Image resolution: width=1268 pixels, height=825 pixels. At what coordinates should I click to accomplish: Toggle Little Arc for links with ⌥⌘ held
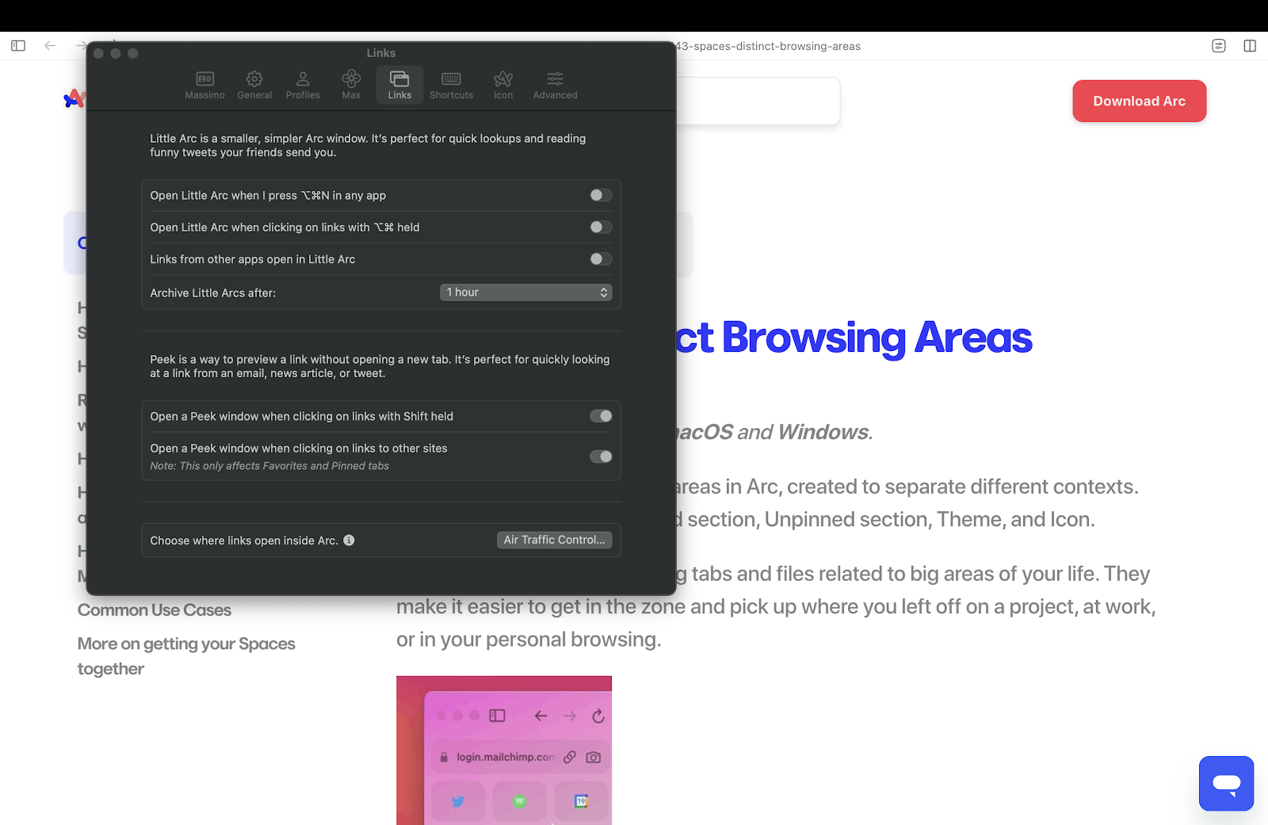pos(601,227)
